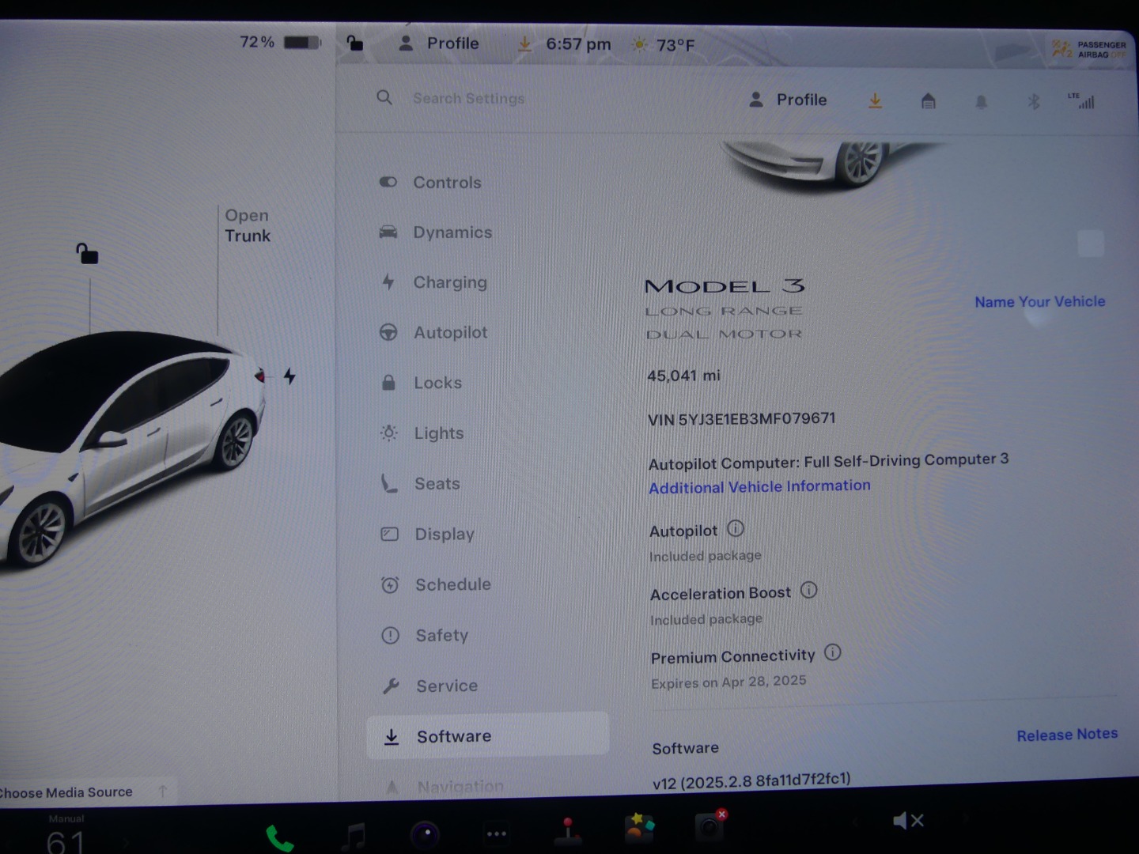The image size is (1139, 854).
Task: Open the Charging settings section
Action: coord(449,282)
